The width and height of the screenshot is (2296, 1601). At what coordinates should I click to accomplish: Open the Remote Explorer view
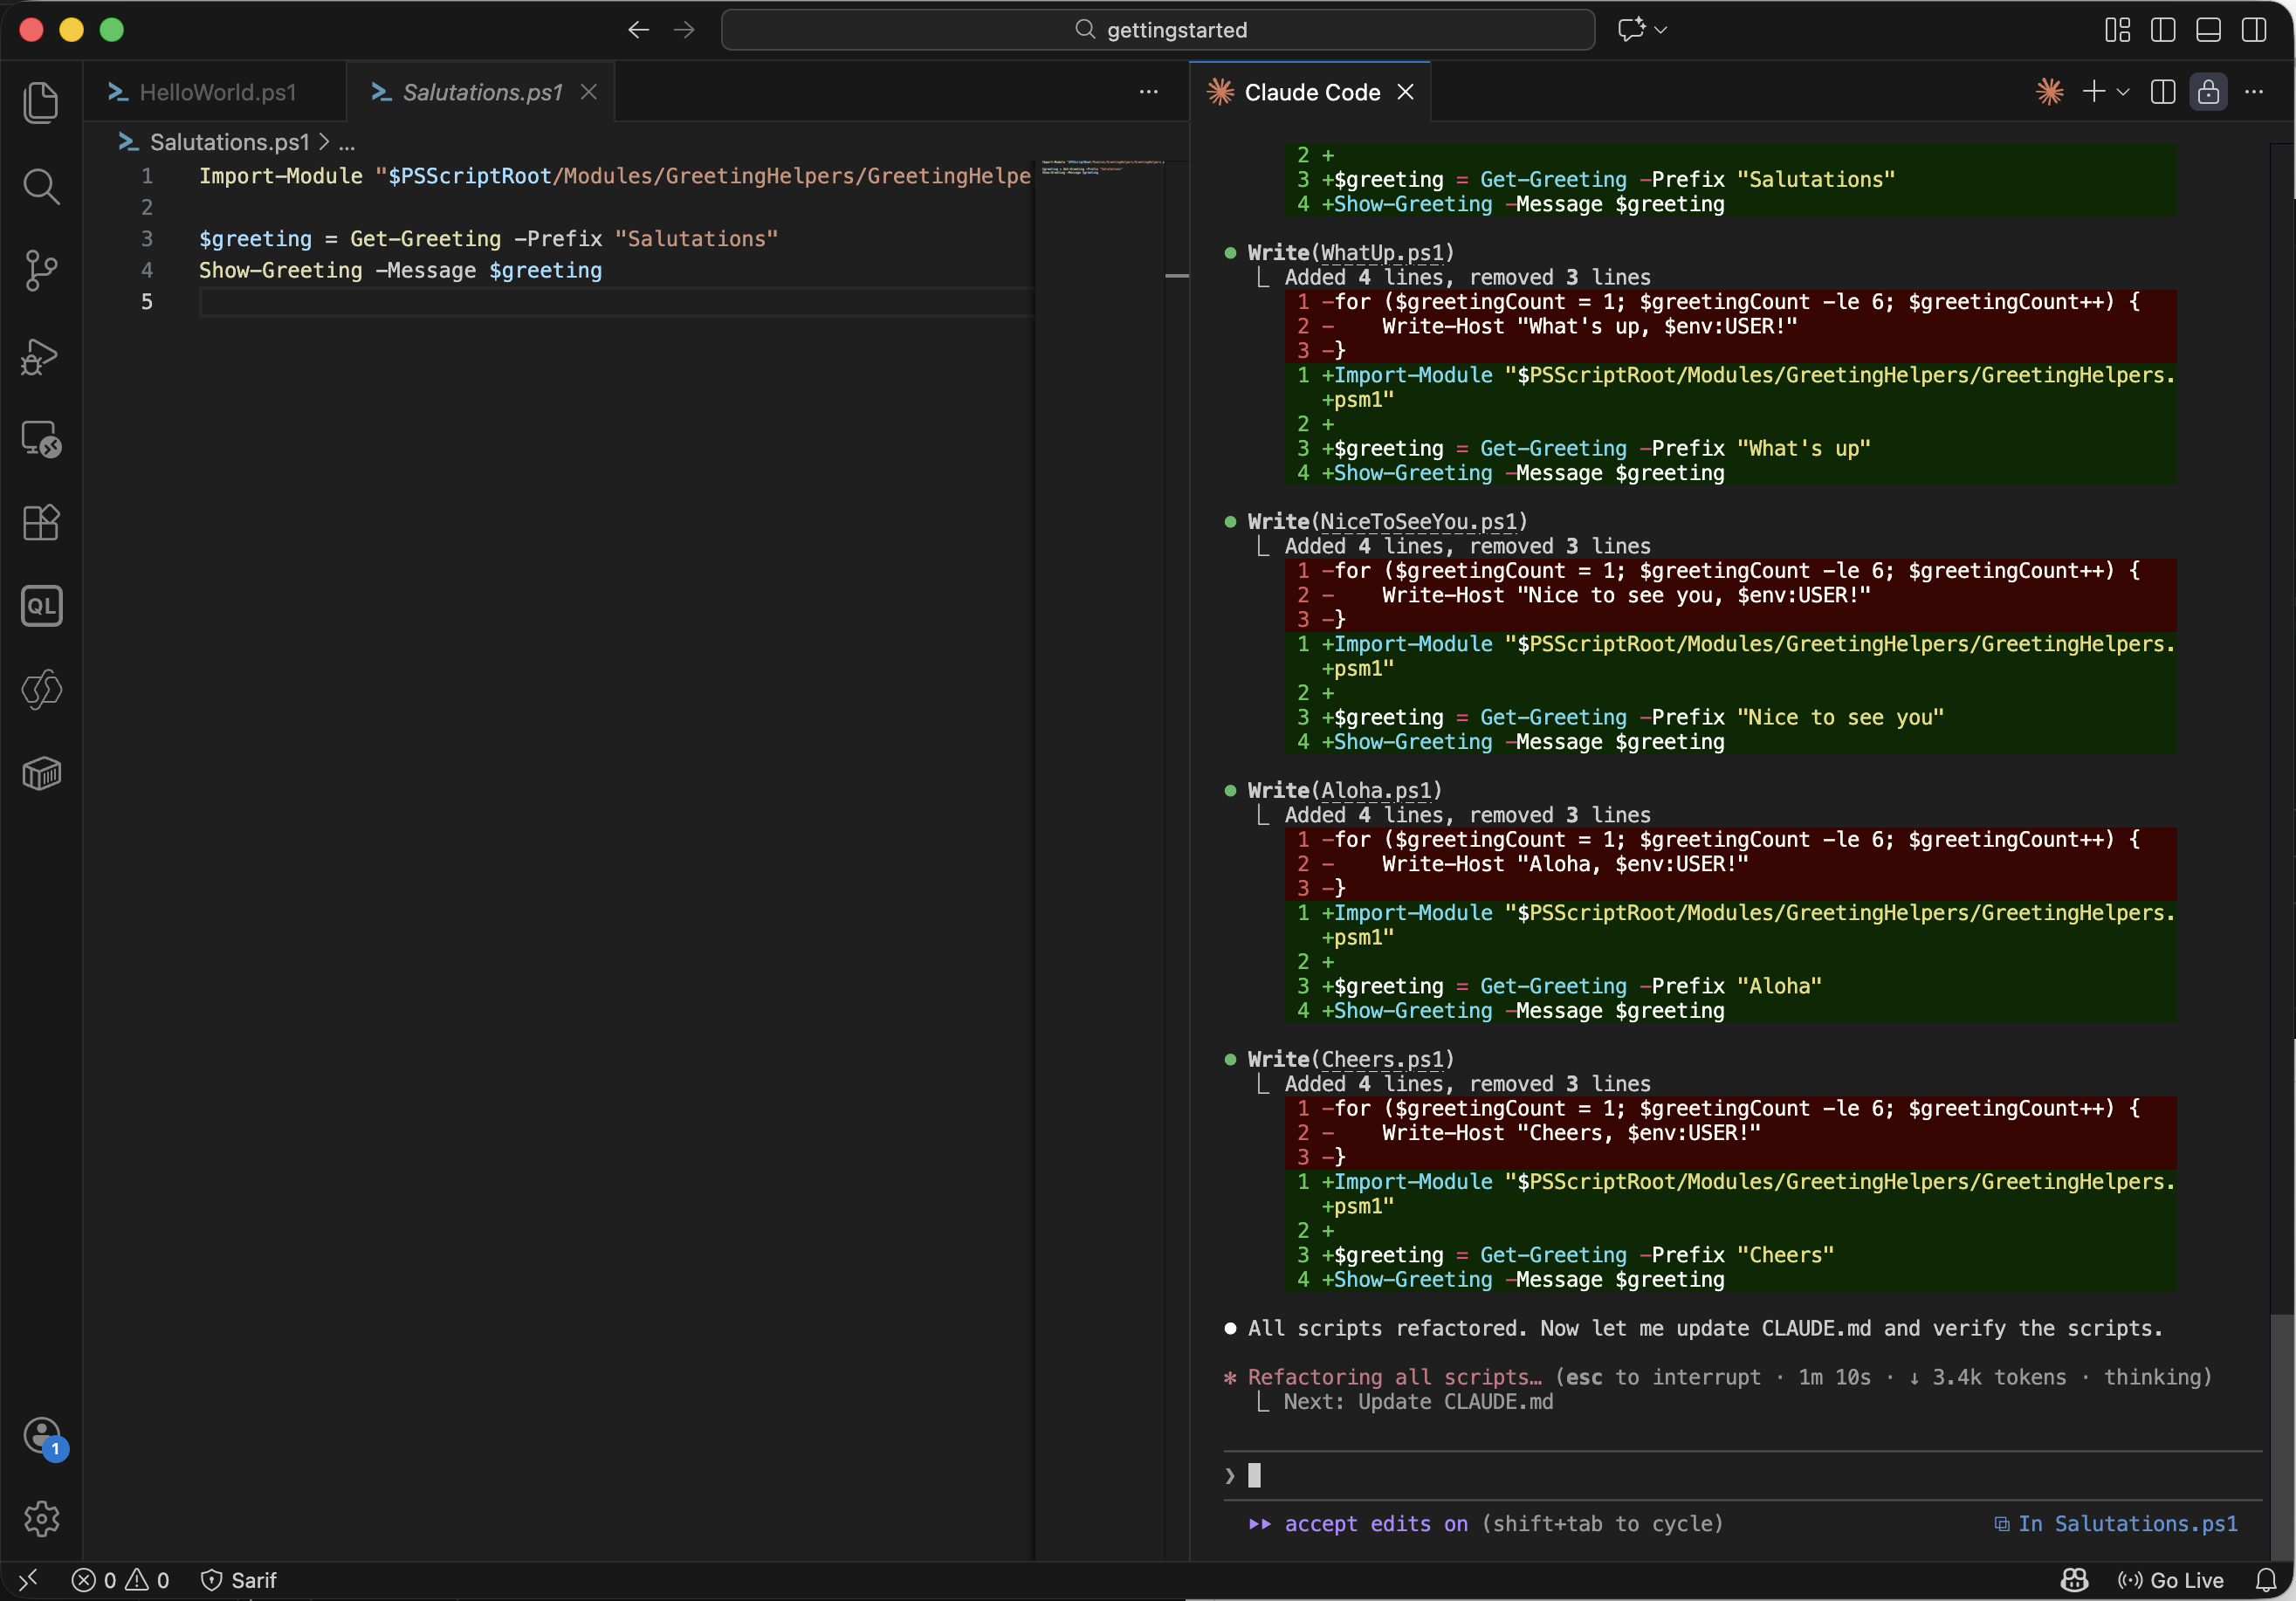pos(41,440)
